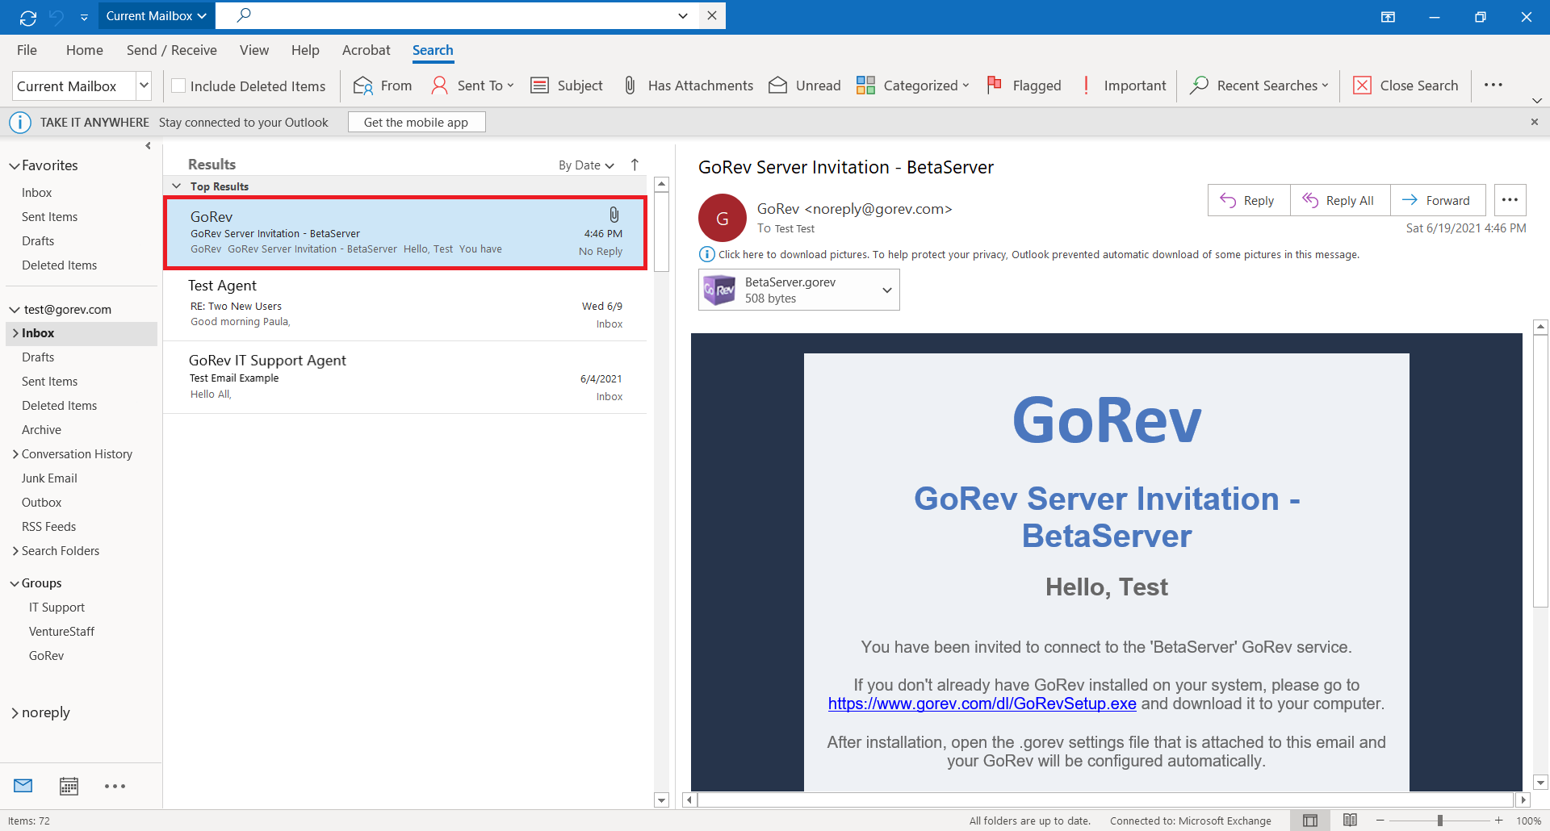Collapse the Groups section
The height and width of the screenshot is (831, 1550).
coord(15,583)
